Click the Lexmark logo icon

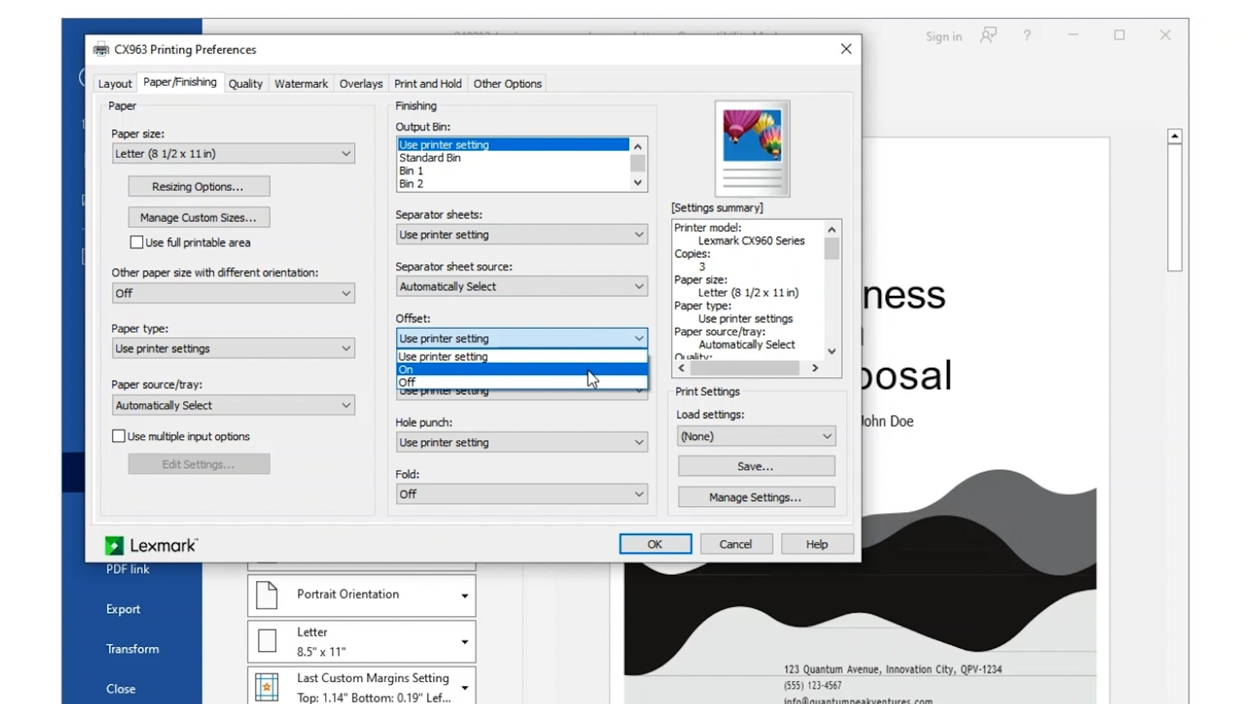tap(114, 546)
